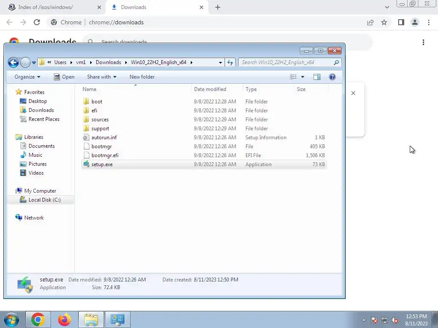The image size is (438, 328).
Task: Open the view options dropdown arrow
Action: click(302, 77)
